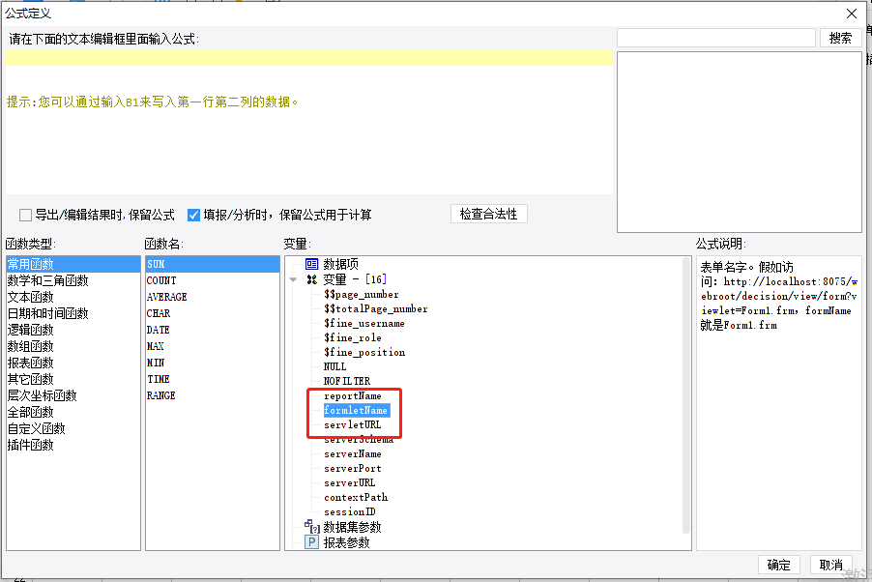Click the 数据项 data item icon
872x582 pixels.
coord(312,264)
